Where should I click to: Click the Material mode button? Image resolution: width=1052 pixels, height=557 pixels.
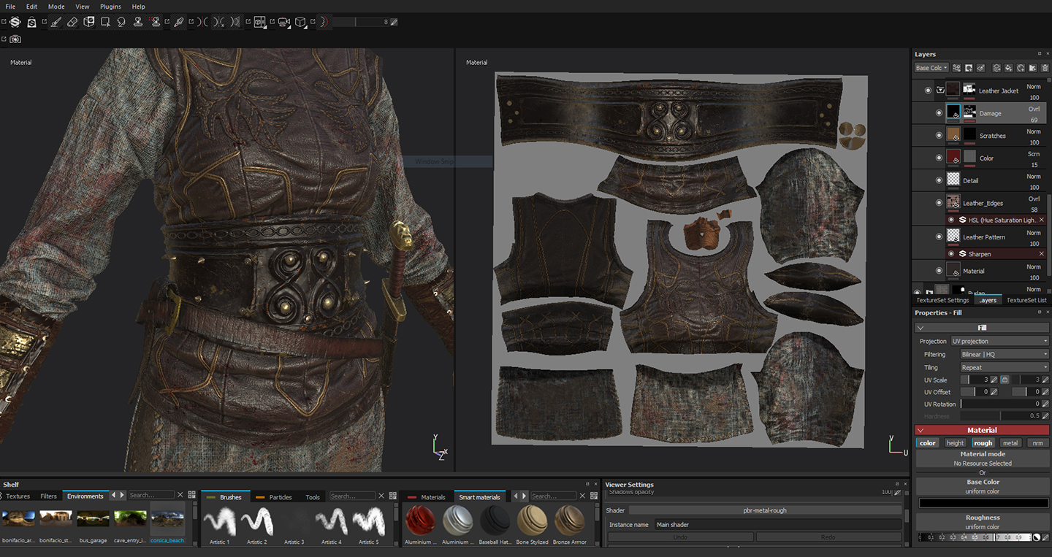click(983, 458)
